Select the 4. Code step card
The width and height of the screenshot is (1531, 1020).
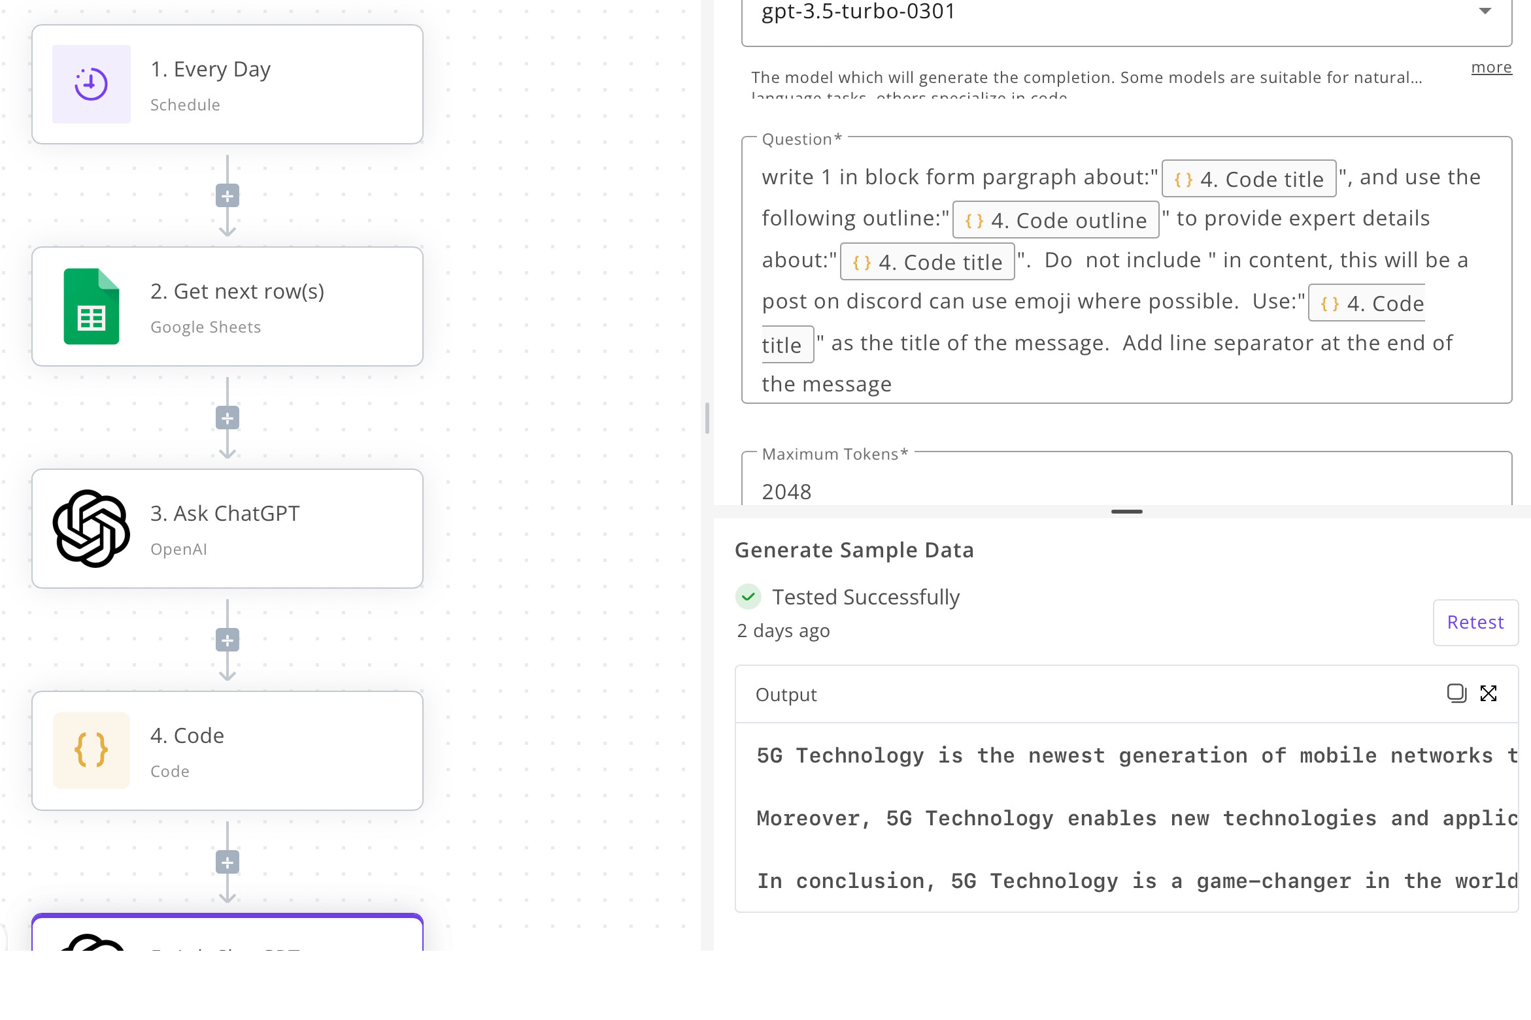(x=227, y=751)
